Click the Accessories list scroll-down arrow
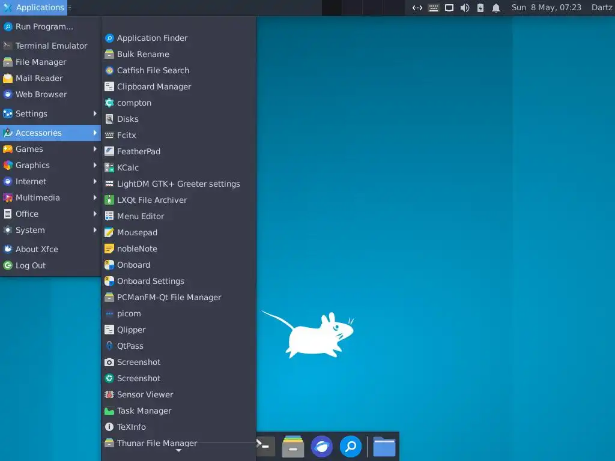The image size is (615, 461). coord(178,451)
